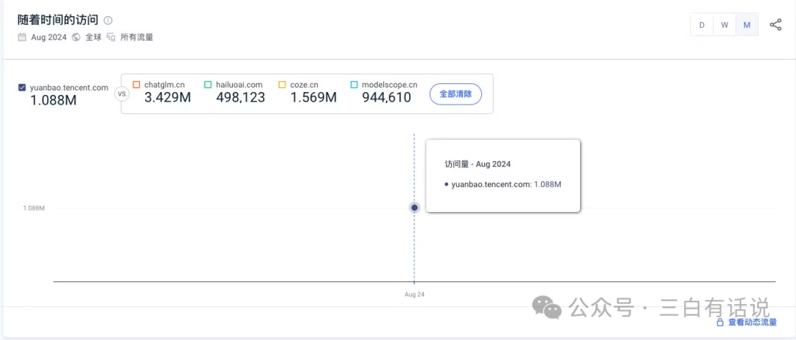Click the calendar icon before Aug 2024
This screenshot has width=796, height=340.
[x=22, y=37]
